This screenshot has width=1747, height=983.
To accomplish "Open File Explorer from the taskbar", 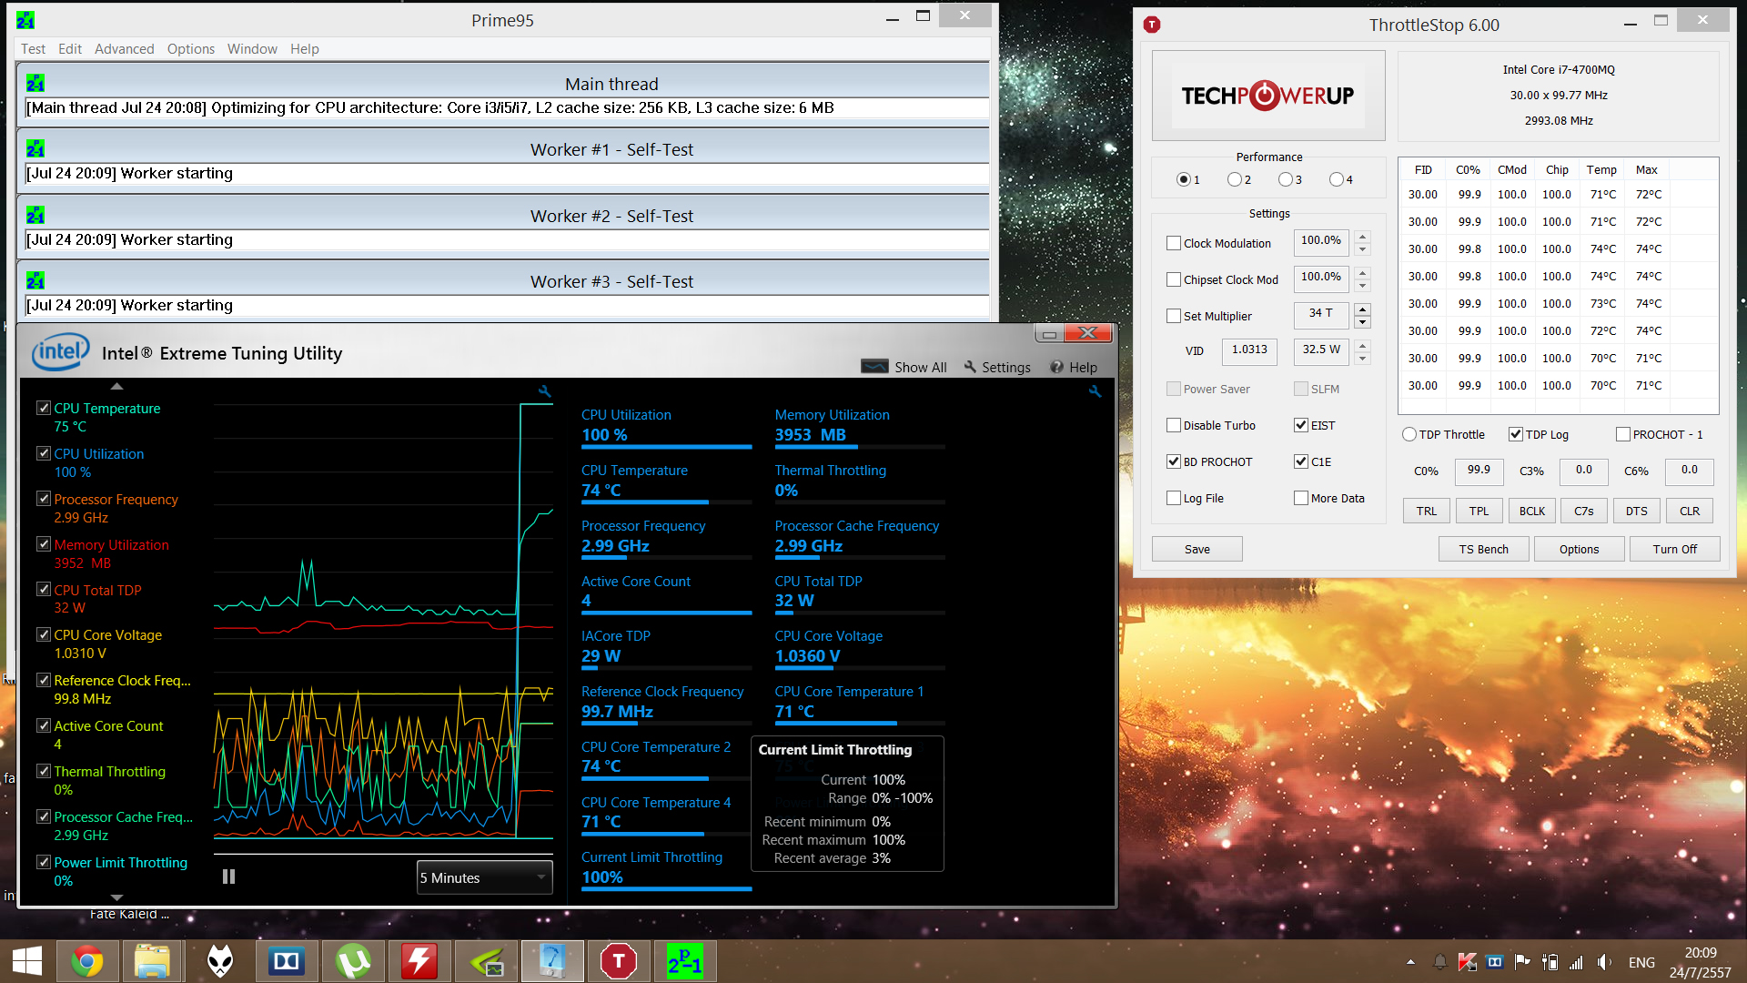I will coord(153,961).
